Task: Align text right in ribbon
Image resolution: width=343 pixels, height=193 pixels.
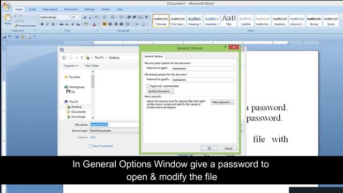Action: click(x=116, y=24)
